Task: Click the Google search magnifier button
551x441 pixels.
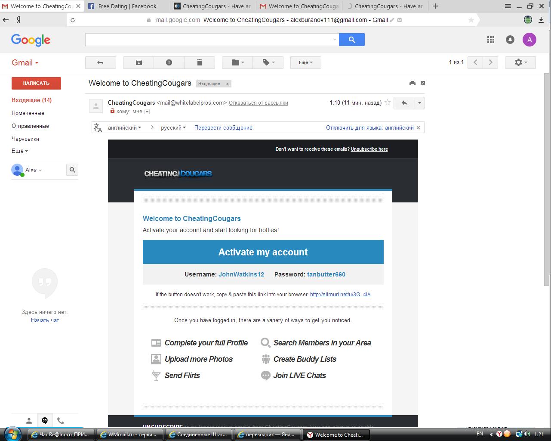Action: click(x=352, y=40)
